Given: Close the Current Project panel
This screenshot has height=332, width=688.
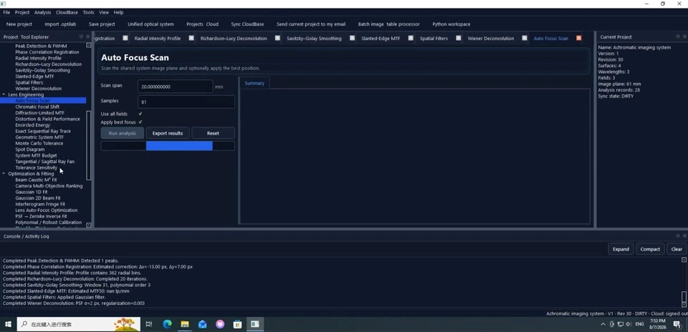Looking at the screenshot, I should 684,36.
